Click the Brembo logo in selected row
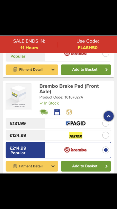 (x=76, y=150)
